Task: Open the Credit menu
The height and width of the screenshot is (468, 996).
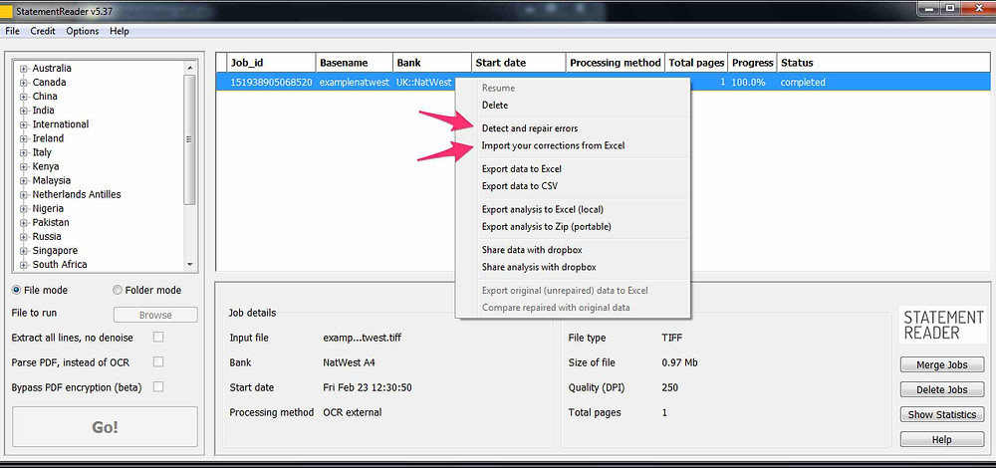Action: click(43, 31)
